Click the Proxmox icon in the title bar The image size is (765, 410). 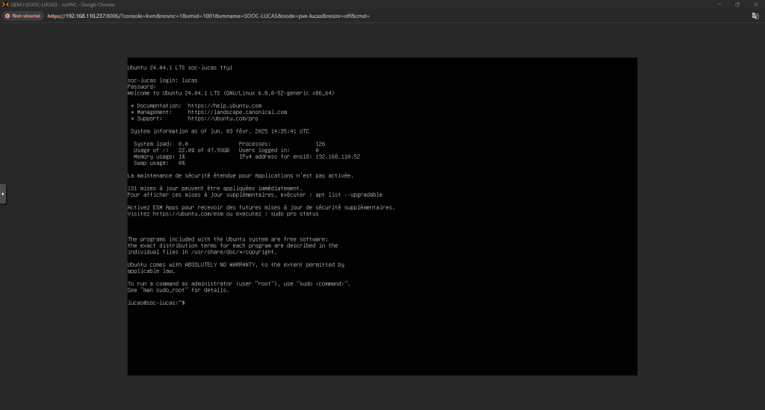4,4
